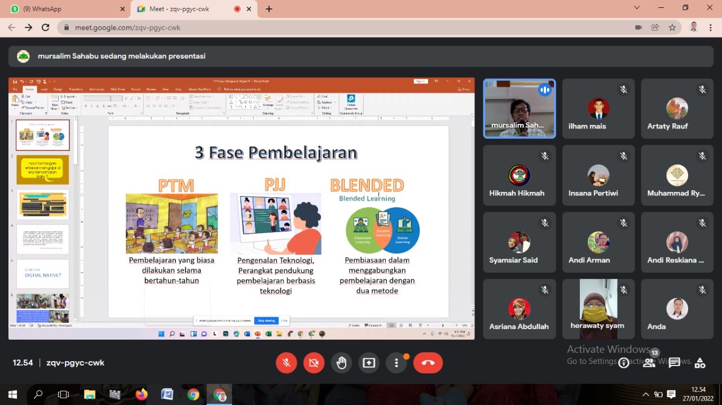Image resolution: width=722 pixels, height=405 pixels.
Task: Click the camera permission icon in address bar
Action: (x=639, y=27)
